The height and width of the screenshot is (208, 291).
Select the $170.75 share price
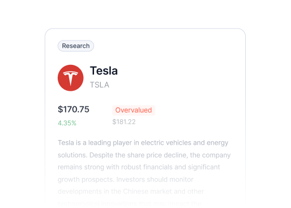[73, 109]
